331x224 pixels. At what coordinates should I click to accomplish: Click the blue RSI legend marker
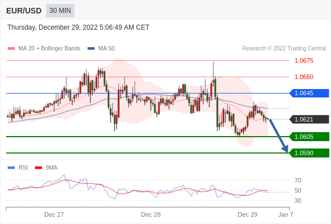click(x=11, y=168)
